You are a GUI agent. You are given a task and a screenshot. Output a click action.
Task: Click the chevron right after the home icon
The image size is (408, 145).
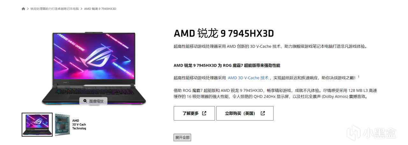pyautogui.click(x=28, y=9)
